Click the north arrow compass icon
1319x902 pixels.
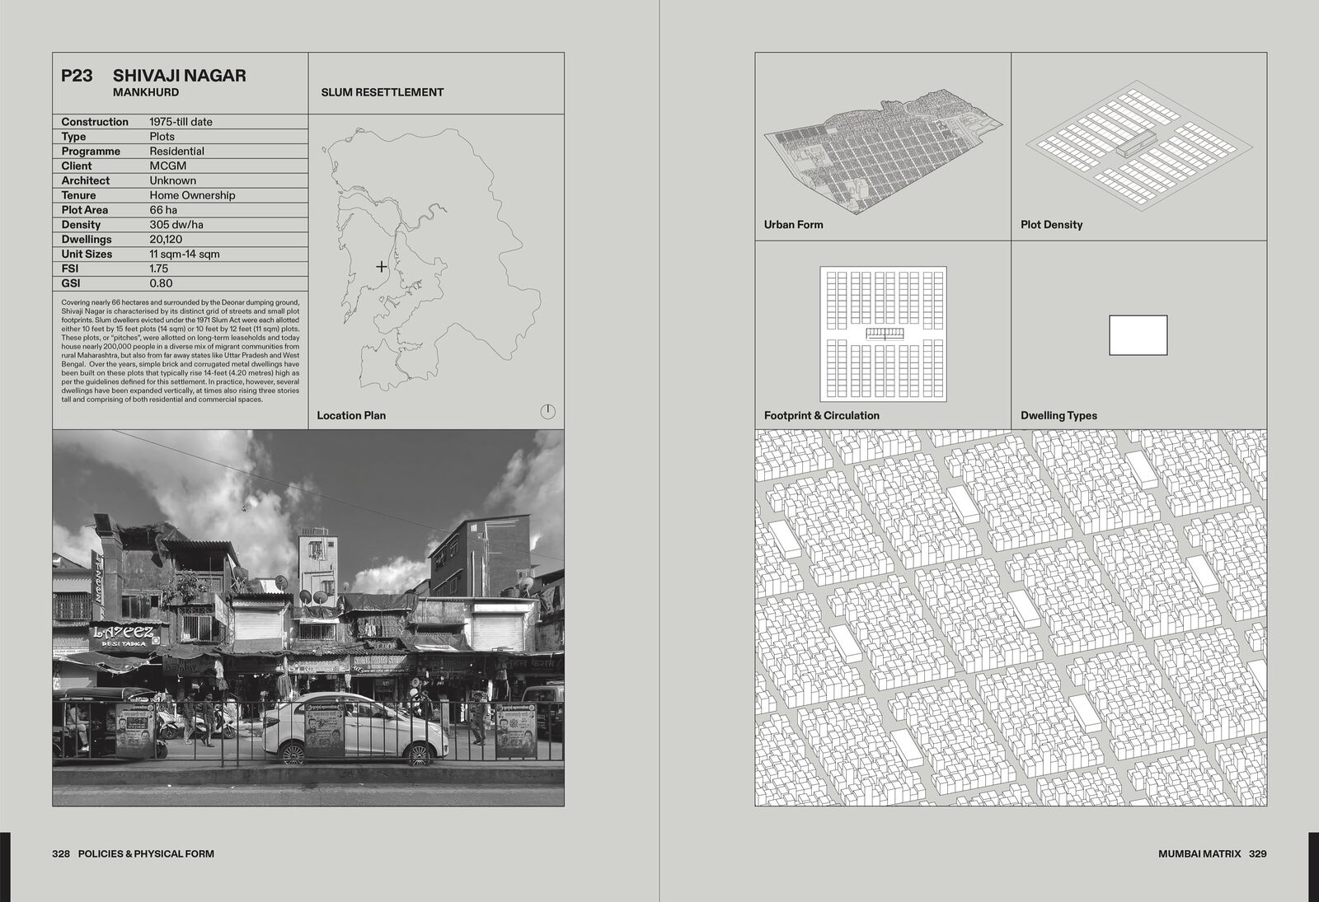547,411
